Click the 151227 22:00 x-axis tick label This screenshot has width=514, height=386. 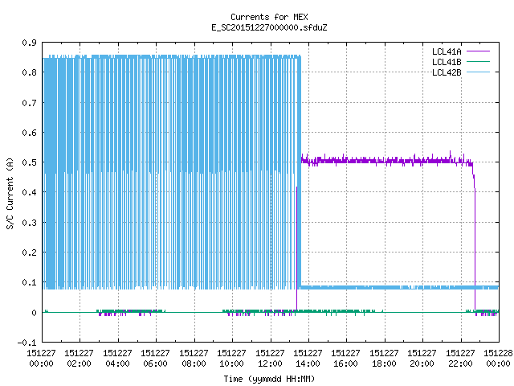click(460, 359)
